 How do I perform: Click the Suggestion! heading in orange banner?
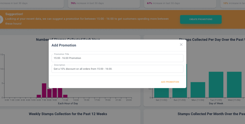[14, 14]
